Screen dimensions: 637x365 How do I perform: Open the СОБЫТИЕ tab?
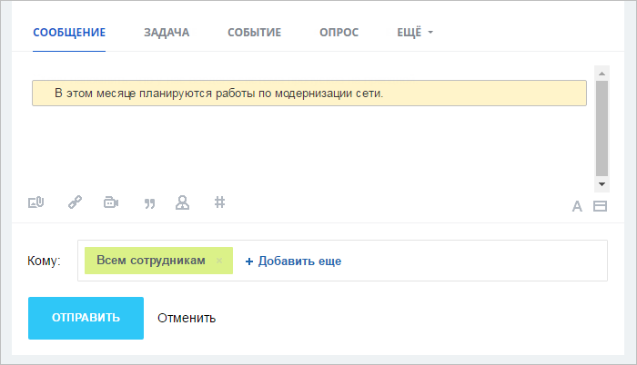pyautogui.click(x=254, y=33)
